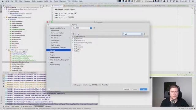
Task: Expand the Main menu keymap group
Action: tap(73, 39)
